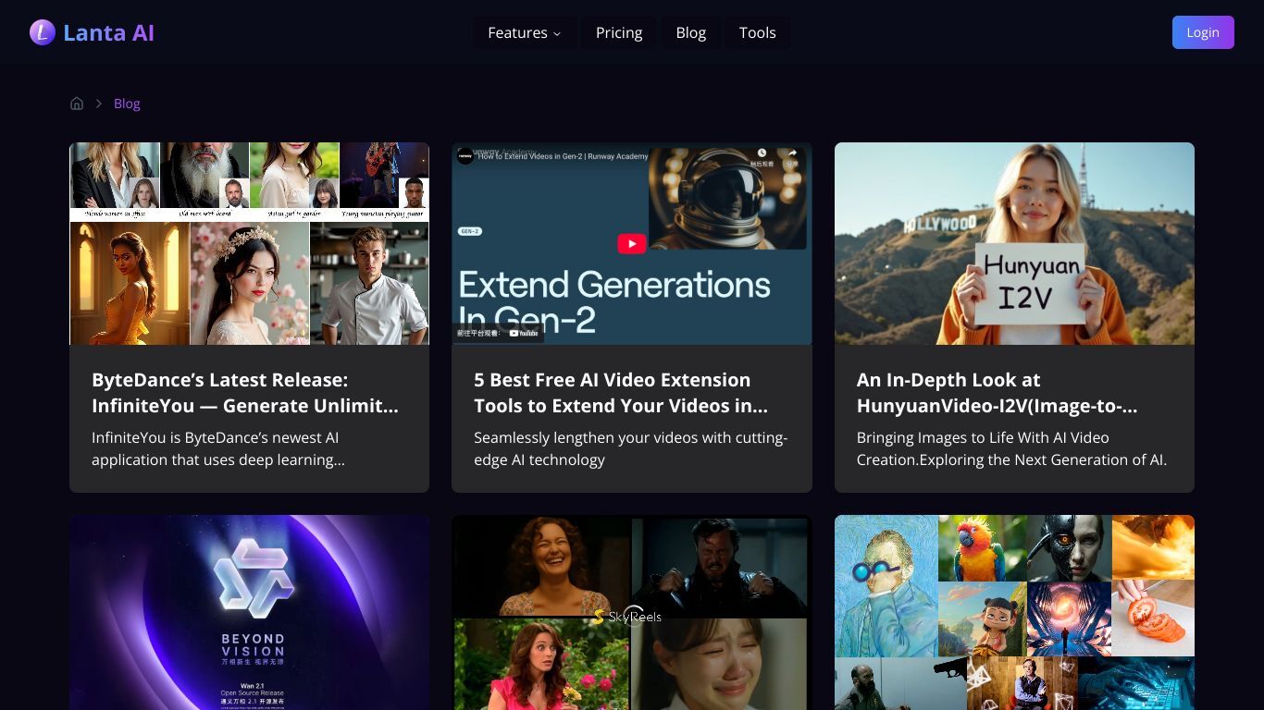1264x710 pixels.
Task: Click the breadcrumb chevron separator
Action: tap(99, 104)
